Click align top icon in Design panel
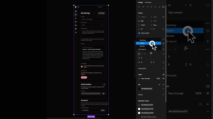Screen dimensions: 213x119 [151, 7]
